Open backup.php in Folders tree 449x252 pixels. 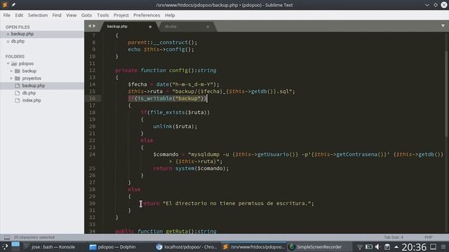(34, 85)
